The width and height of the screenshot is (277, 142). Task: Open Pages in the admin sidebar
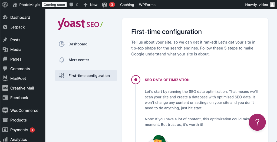coord(16,59)
